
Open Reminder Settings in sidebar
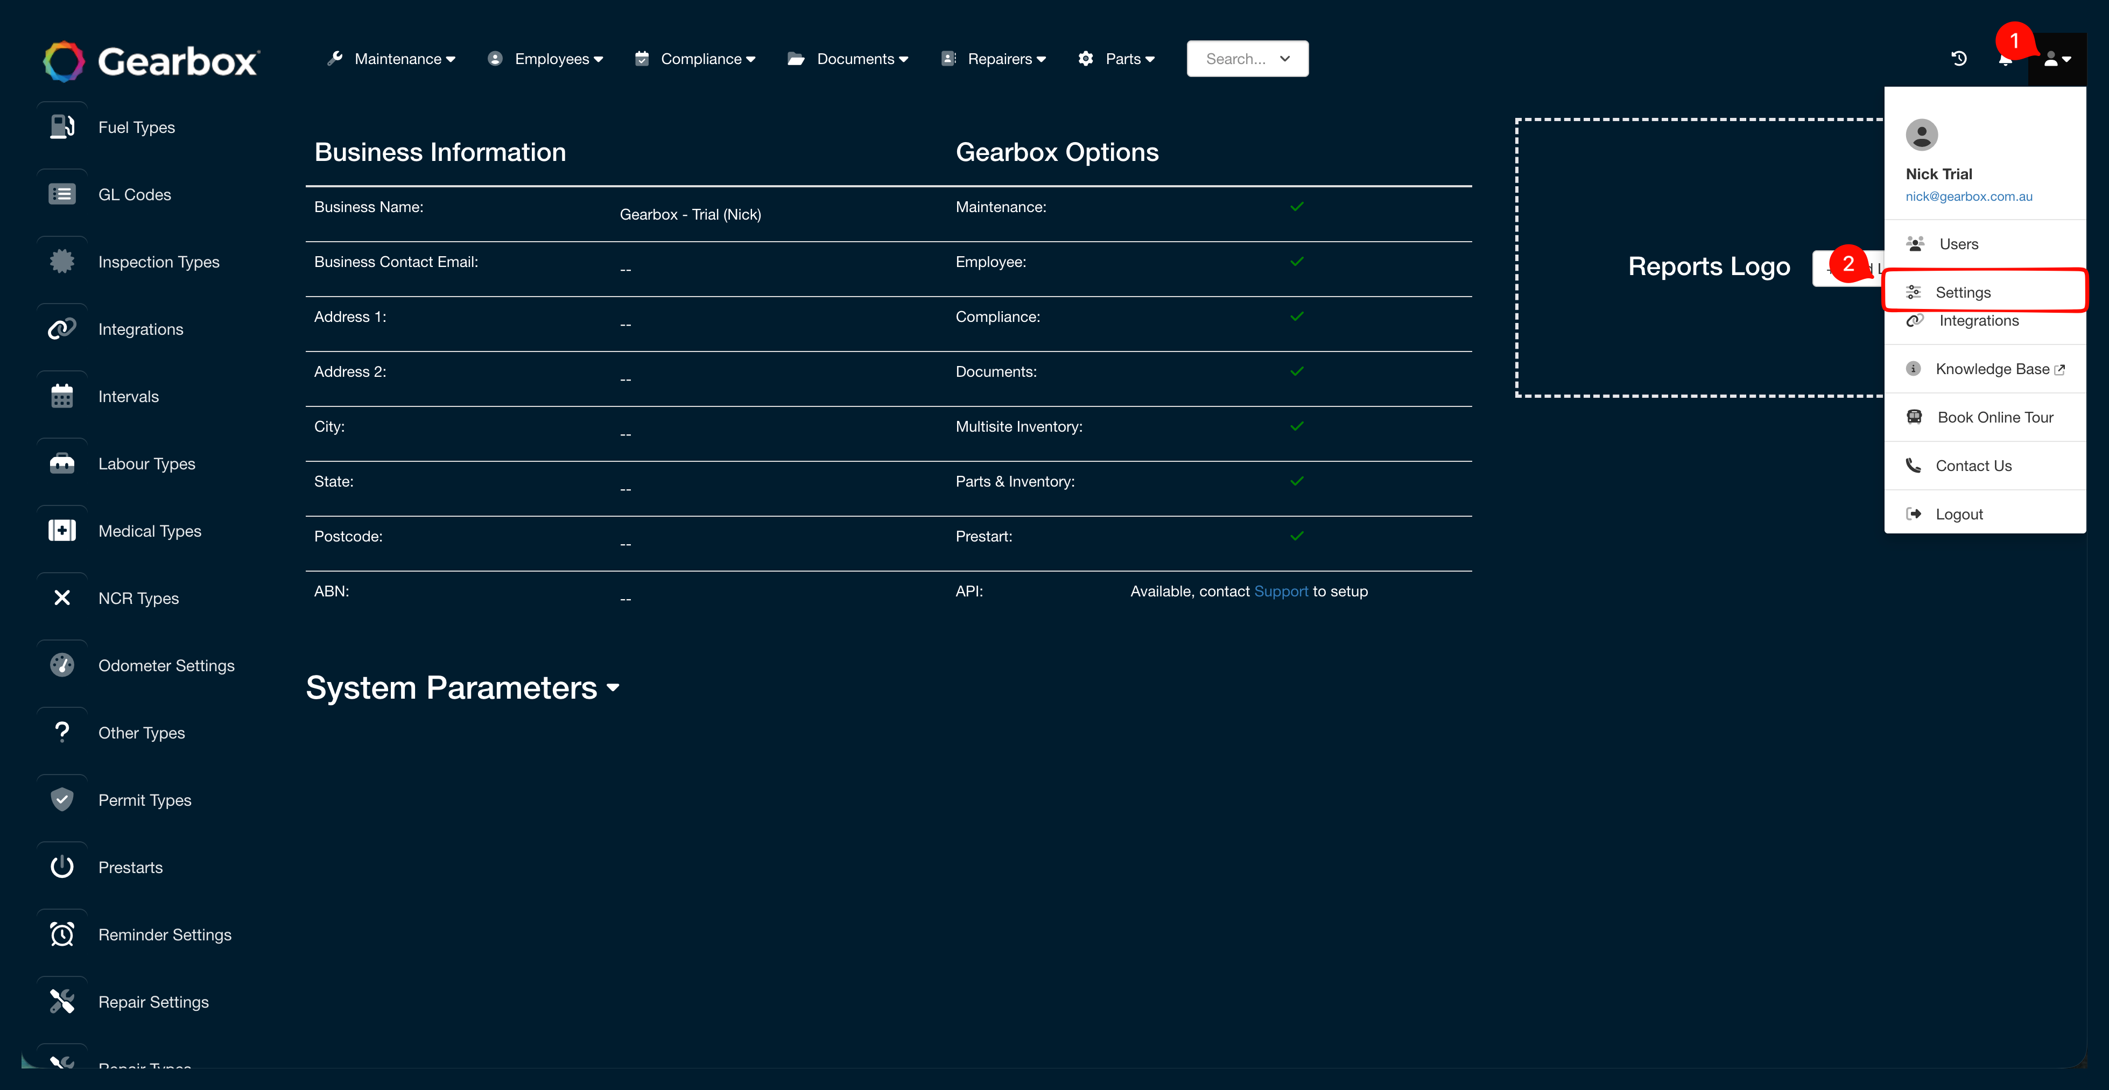point(165,934)
